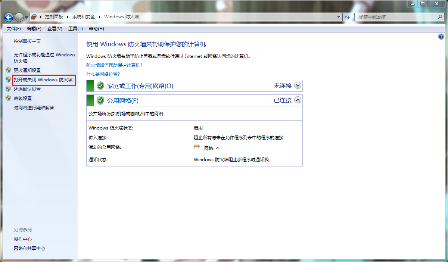Click the back navigation arrow
This screenshot has width=448, height=262.
[x=8, y=17]
